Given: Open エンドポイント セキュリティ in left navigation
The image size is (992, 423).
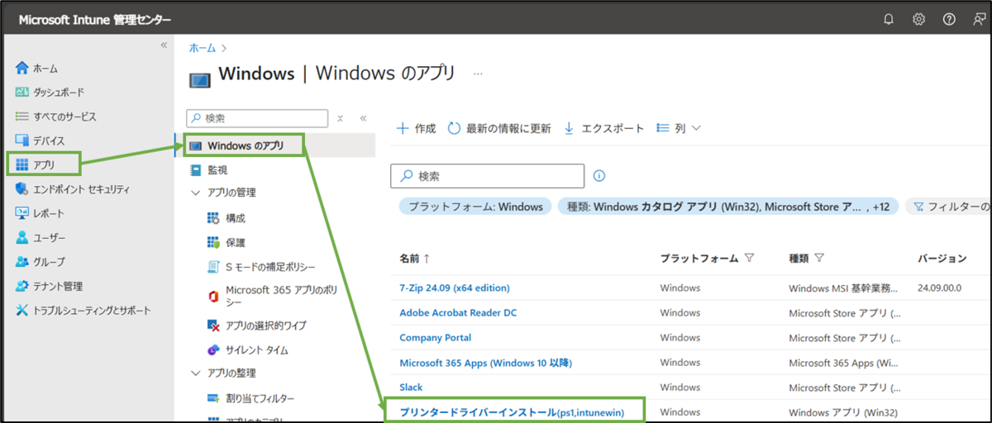Looking at the screenshot, I should 73,189.
